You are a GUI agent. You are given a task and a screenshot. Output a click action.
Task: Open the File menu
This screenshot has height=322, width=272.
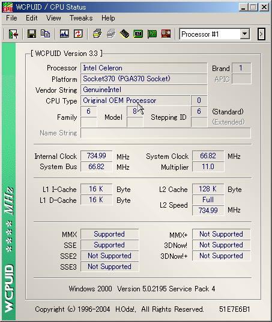[11, 18]
